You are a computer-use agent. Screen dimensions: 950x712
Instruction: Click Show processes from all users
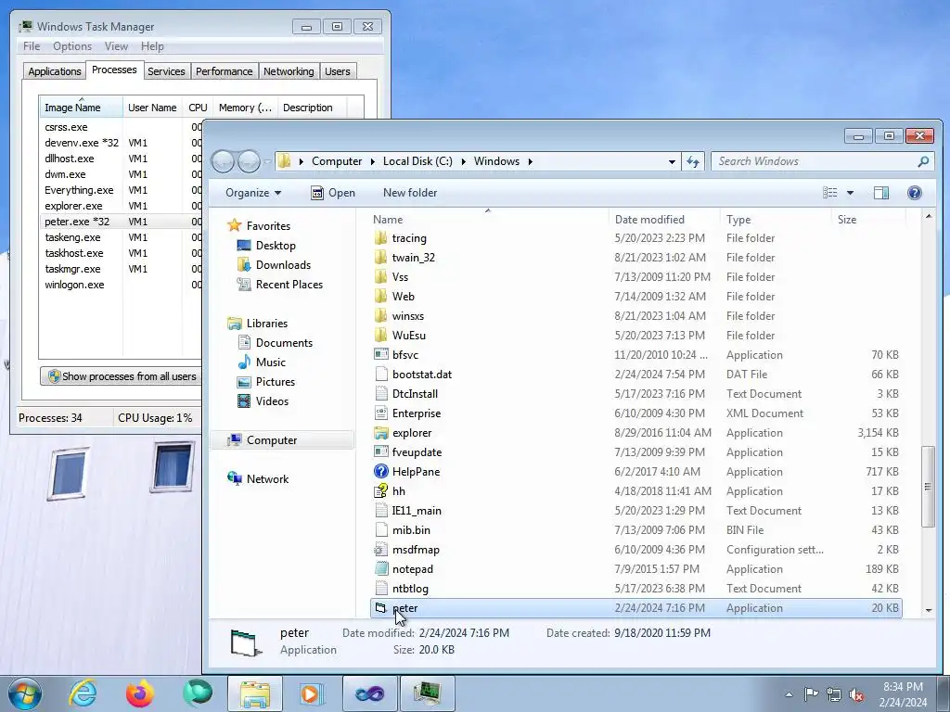[x=122, y=376]
